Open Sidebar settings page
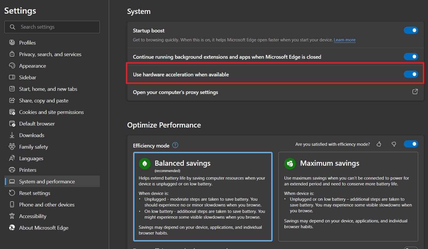Image resolution: width=428 pixels, height=249 pixels. 52,77
